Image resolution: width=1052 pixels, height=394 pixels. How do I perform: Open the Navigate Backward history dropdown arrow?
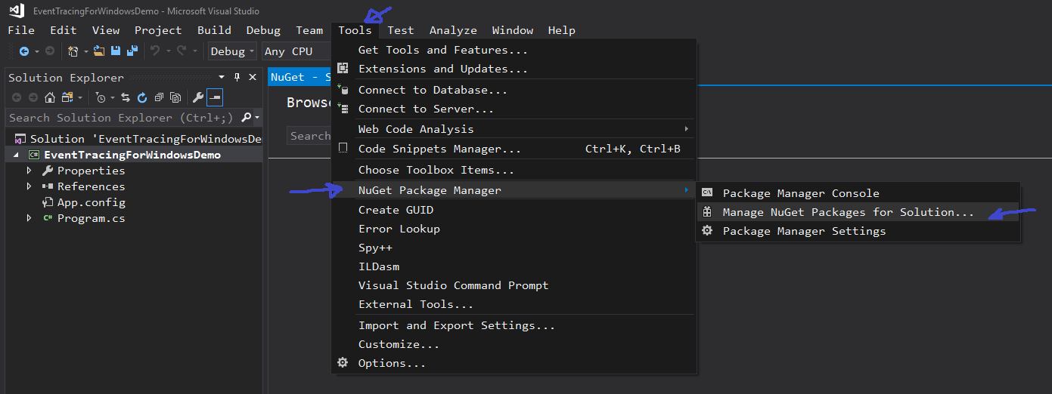36,51
